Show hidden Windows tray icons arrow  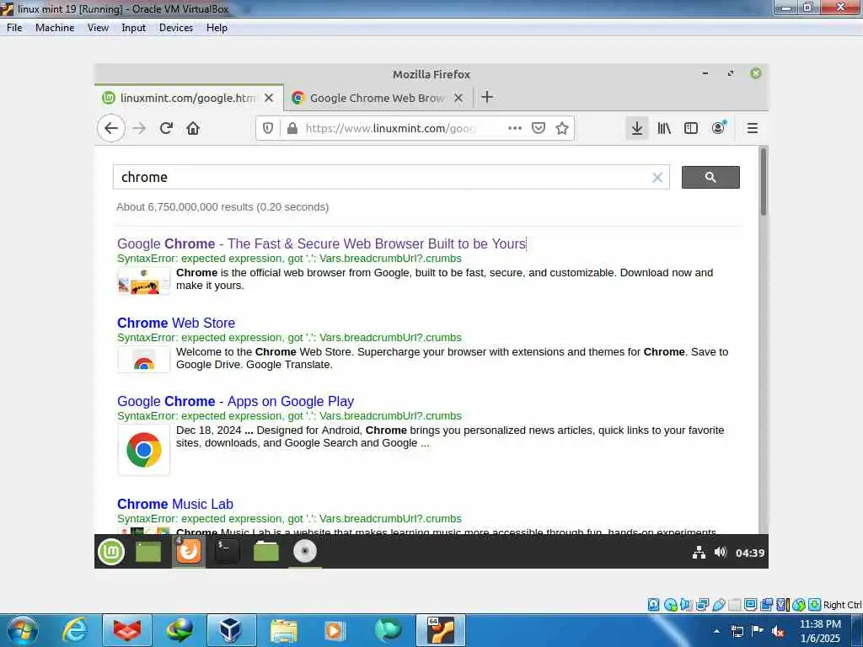point(716,631)
